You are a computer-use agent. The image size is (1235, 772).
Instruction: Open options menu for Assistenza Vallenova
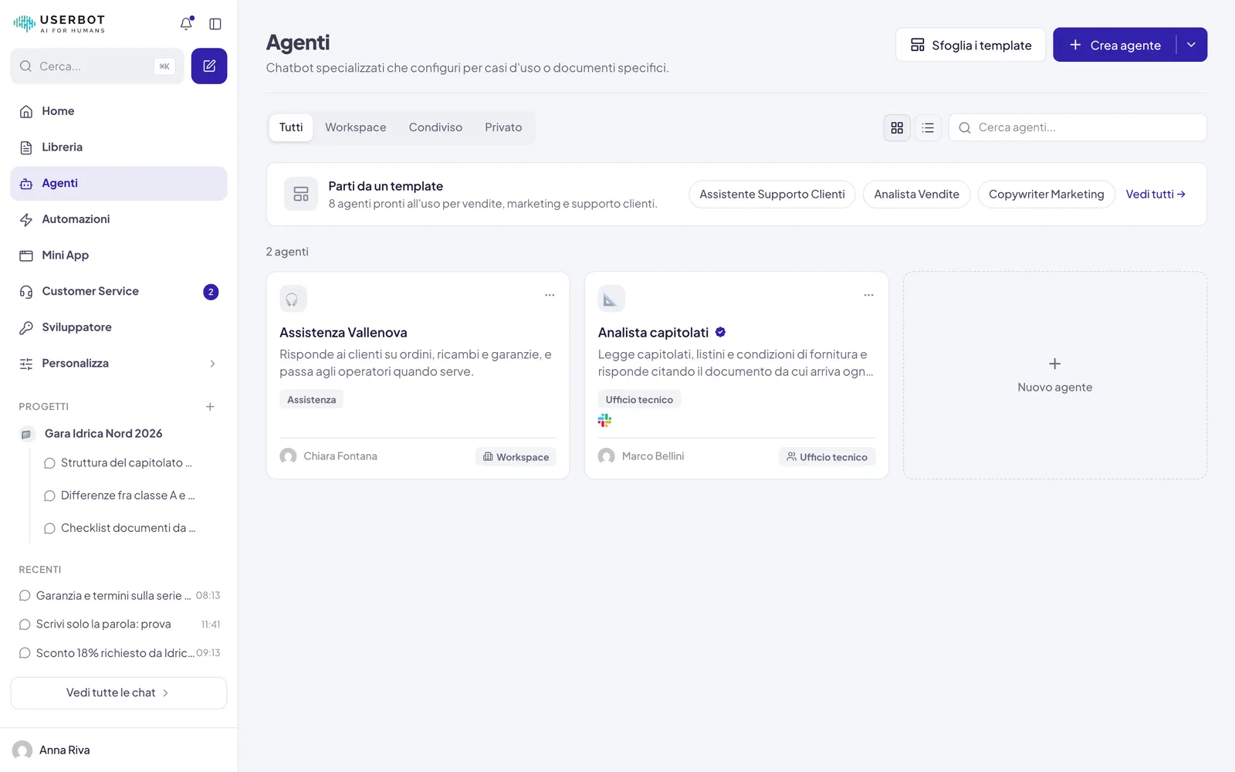point(550,295)
